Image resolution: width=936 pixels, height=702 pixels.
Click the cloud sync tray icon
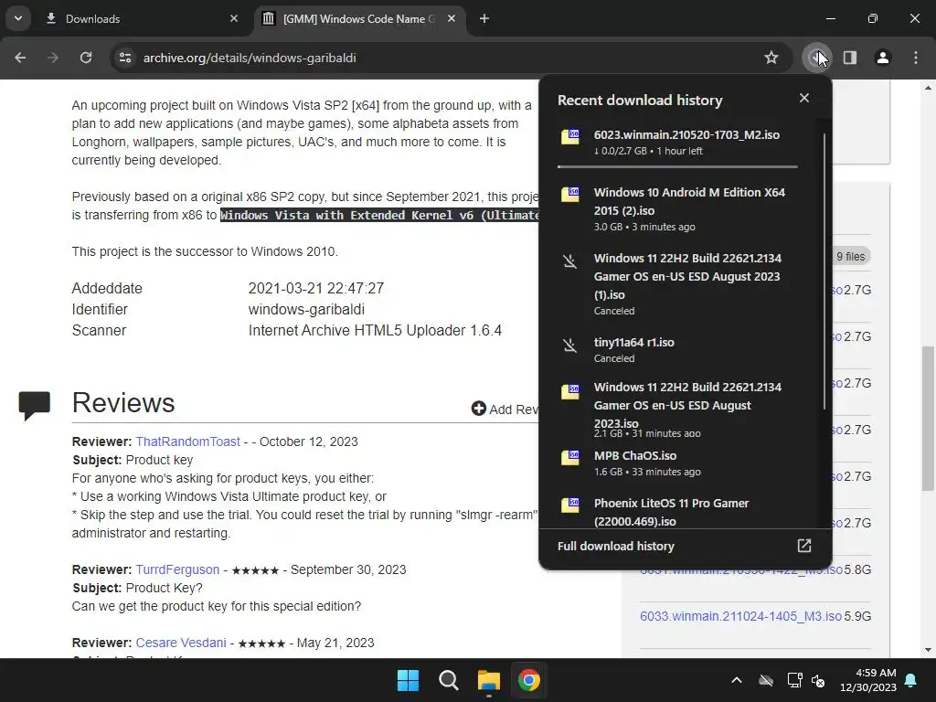(x=766, y=680)
